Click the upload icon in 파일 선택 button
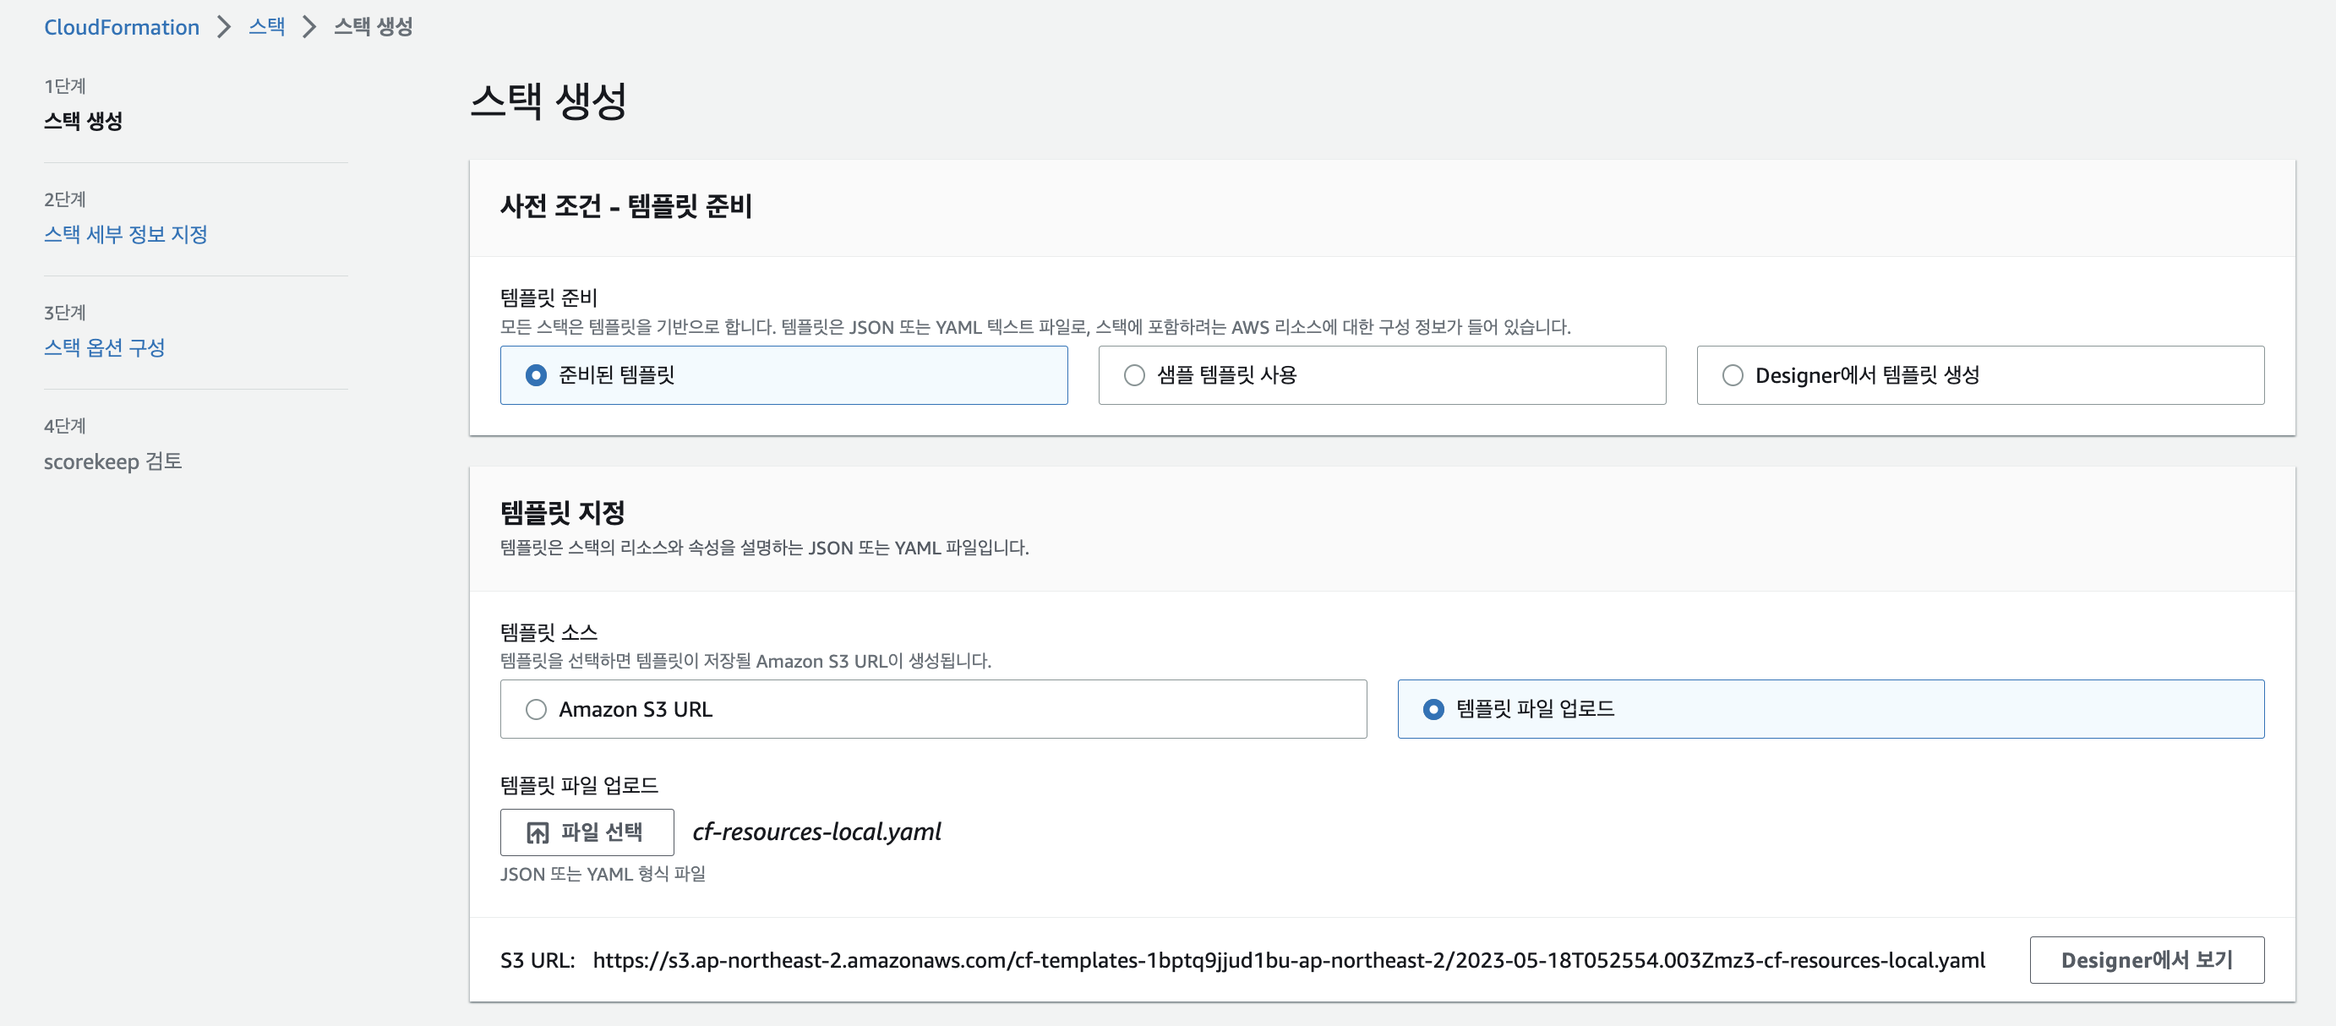Image resolution: width=2336 pixels, height=1026 pixels. [538, 832]
